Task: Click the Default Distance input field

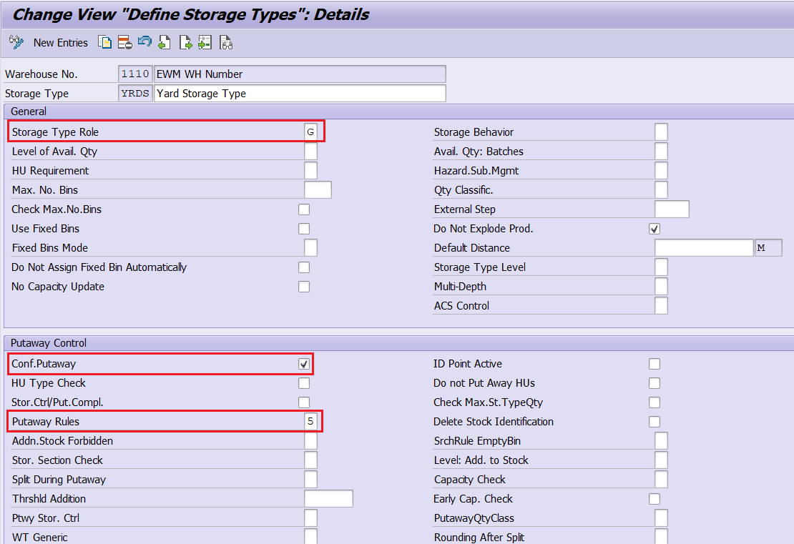Action: (704, 248)
